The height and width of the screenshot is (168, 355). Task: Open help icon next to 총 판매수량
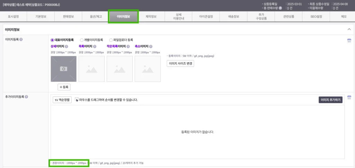[x=280, y=8]
